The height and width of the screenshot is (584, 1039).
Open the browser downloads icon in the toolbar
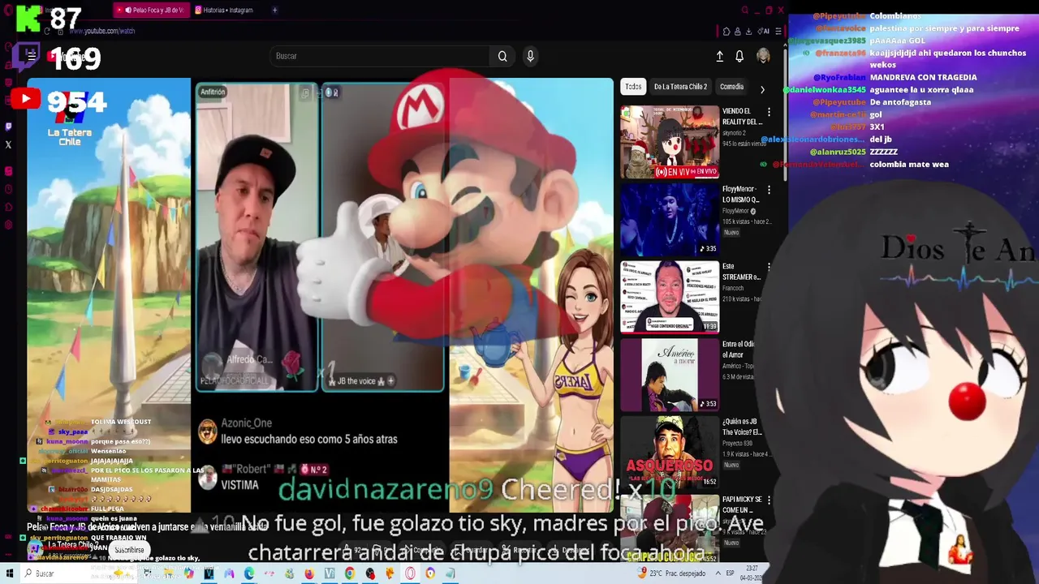click(x=748, y=31)
